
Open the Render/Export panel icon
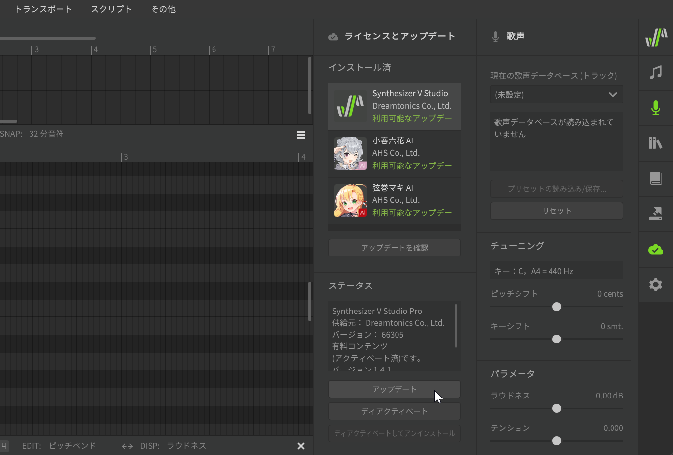(x=656, y=214)
